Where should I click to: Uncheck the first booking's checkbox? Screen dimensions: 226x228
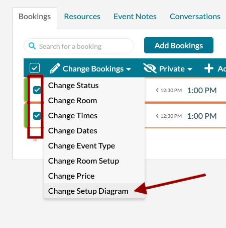[37, 90]
